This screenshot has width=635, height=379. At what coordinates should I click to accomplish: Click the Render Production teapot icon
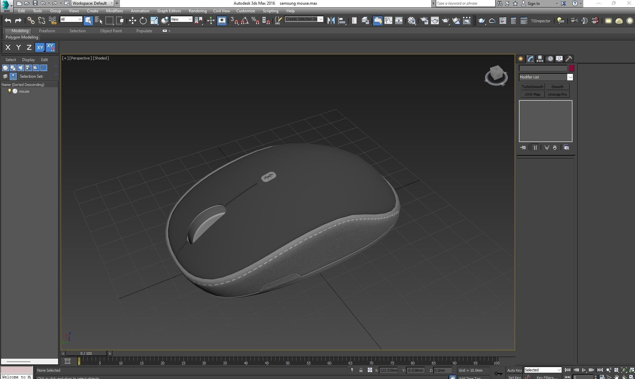click(445, 21)
